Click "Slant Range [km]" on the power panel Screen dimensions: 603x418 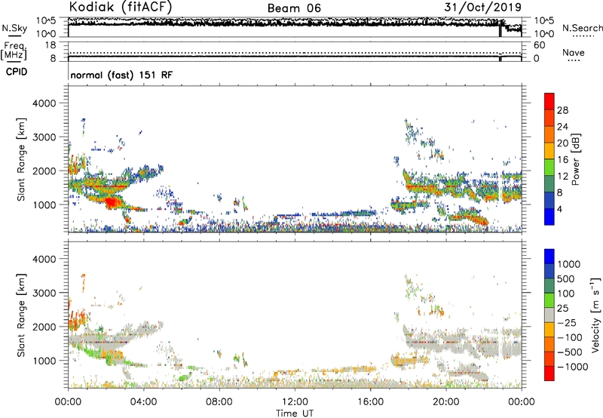(21, 159)
